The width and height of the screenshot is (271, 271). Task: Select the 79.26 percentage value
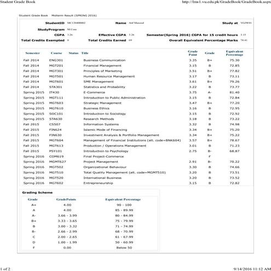point(234,82)
